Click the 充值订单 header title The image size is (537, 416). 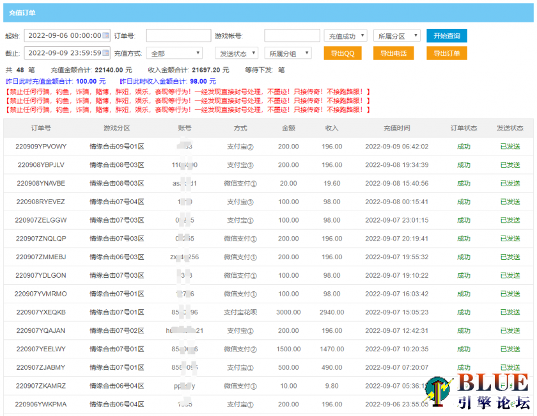(23, 13)
